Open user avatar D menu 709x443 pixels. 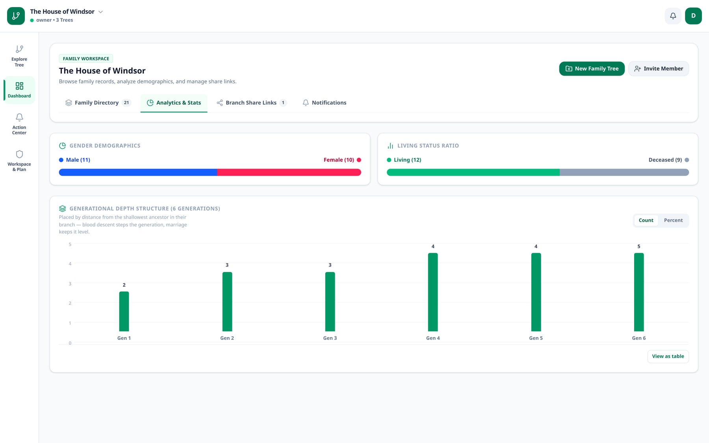pos(693,16)
